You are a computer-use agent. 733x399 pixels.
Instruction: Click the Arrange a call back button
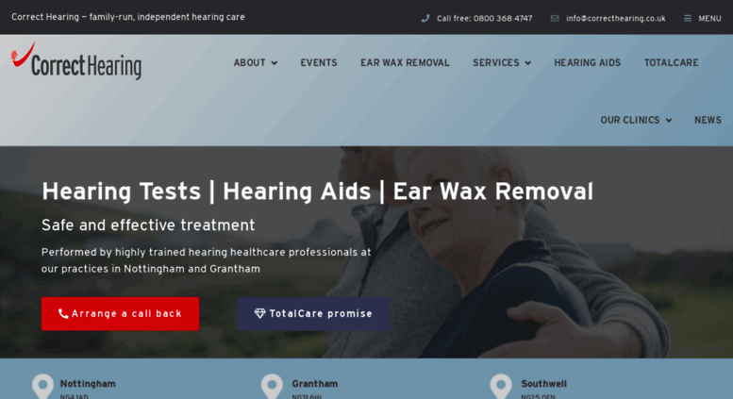(120, 313)
